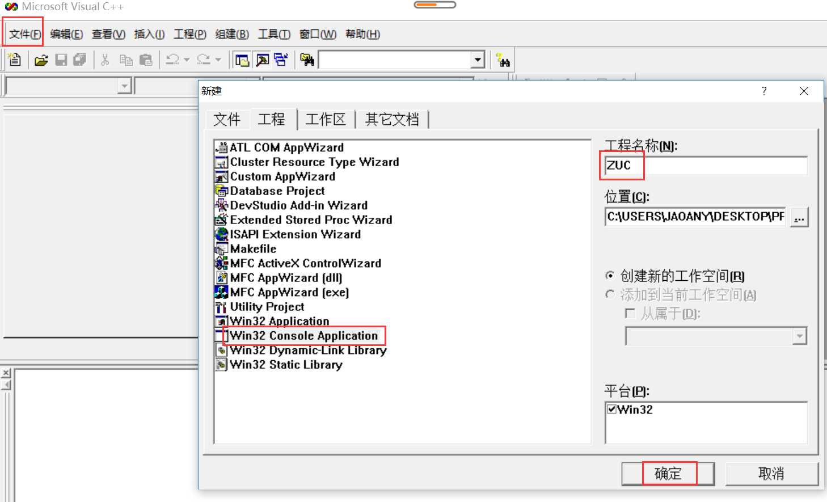Switch to the 工作区 tab in dialog
This screenshot has height=502, width=827.
(326, 119)
